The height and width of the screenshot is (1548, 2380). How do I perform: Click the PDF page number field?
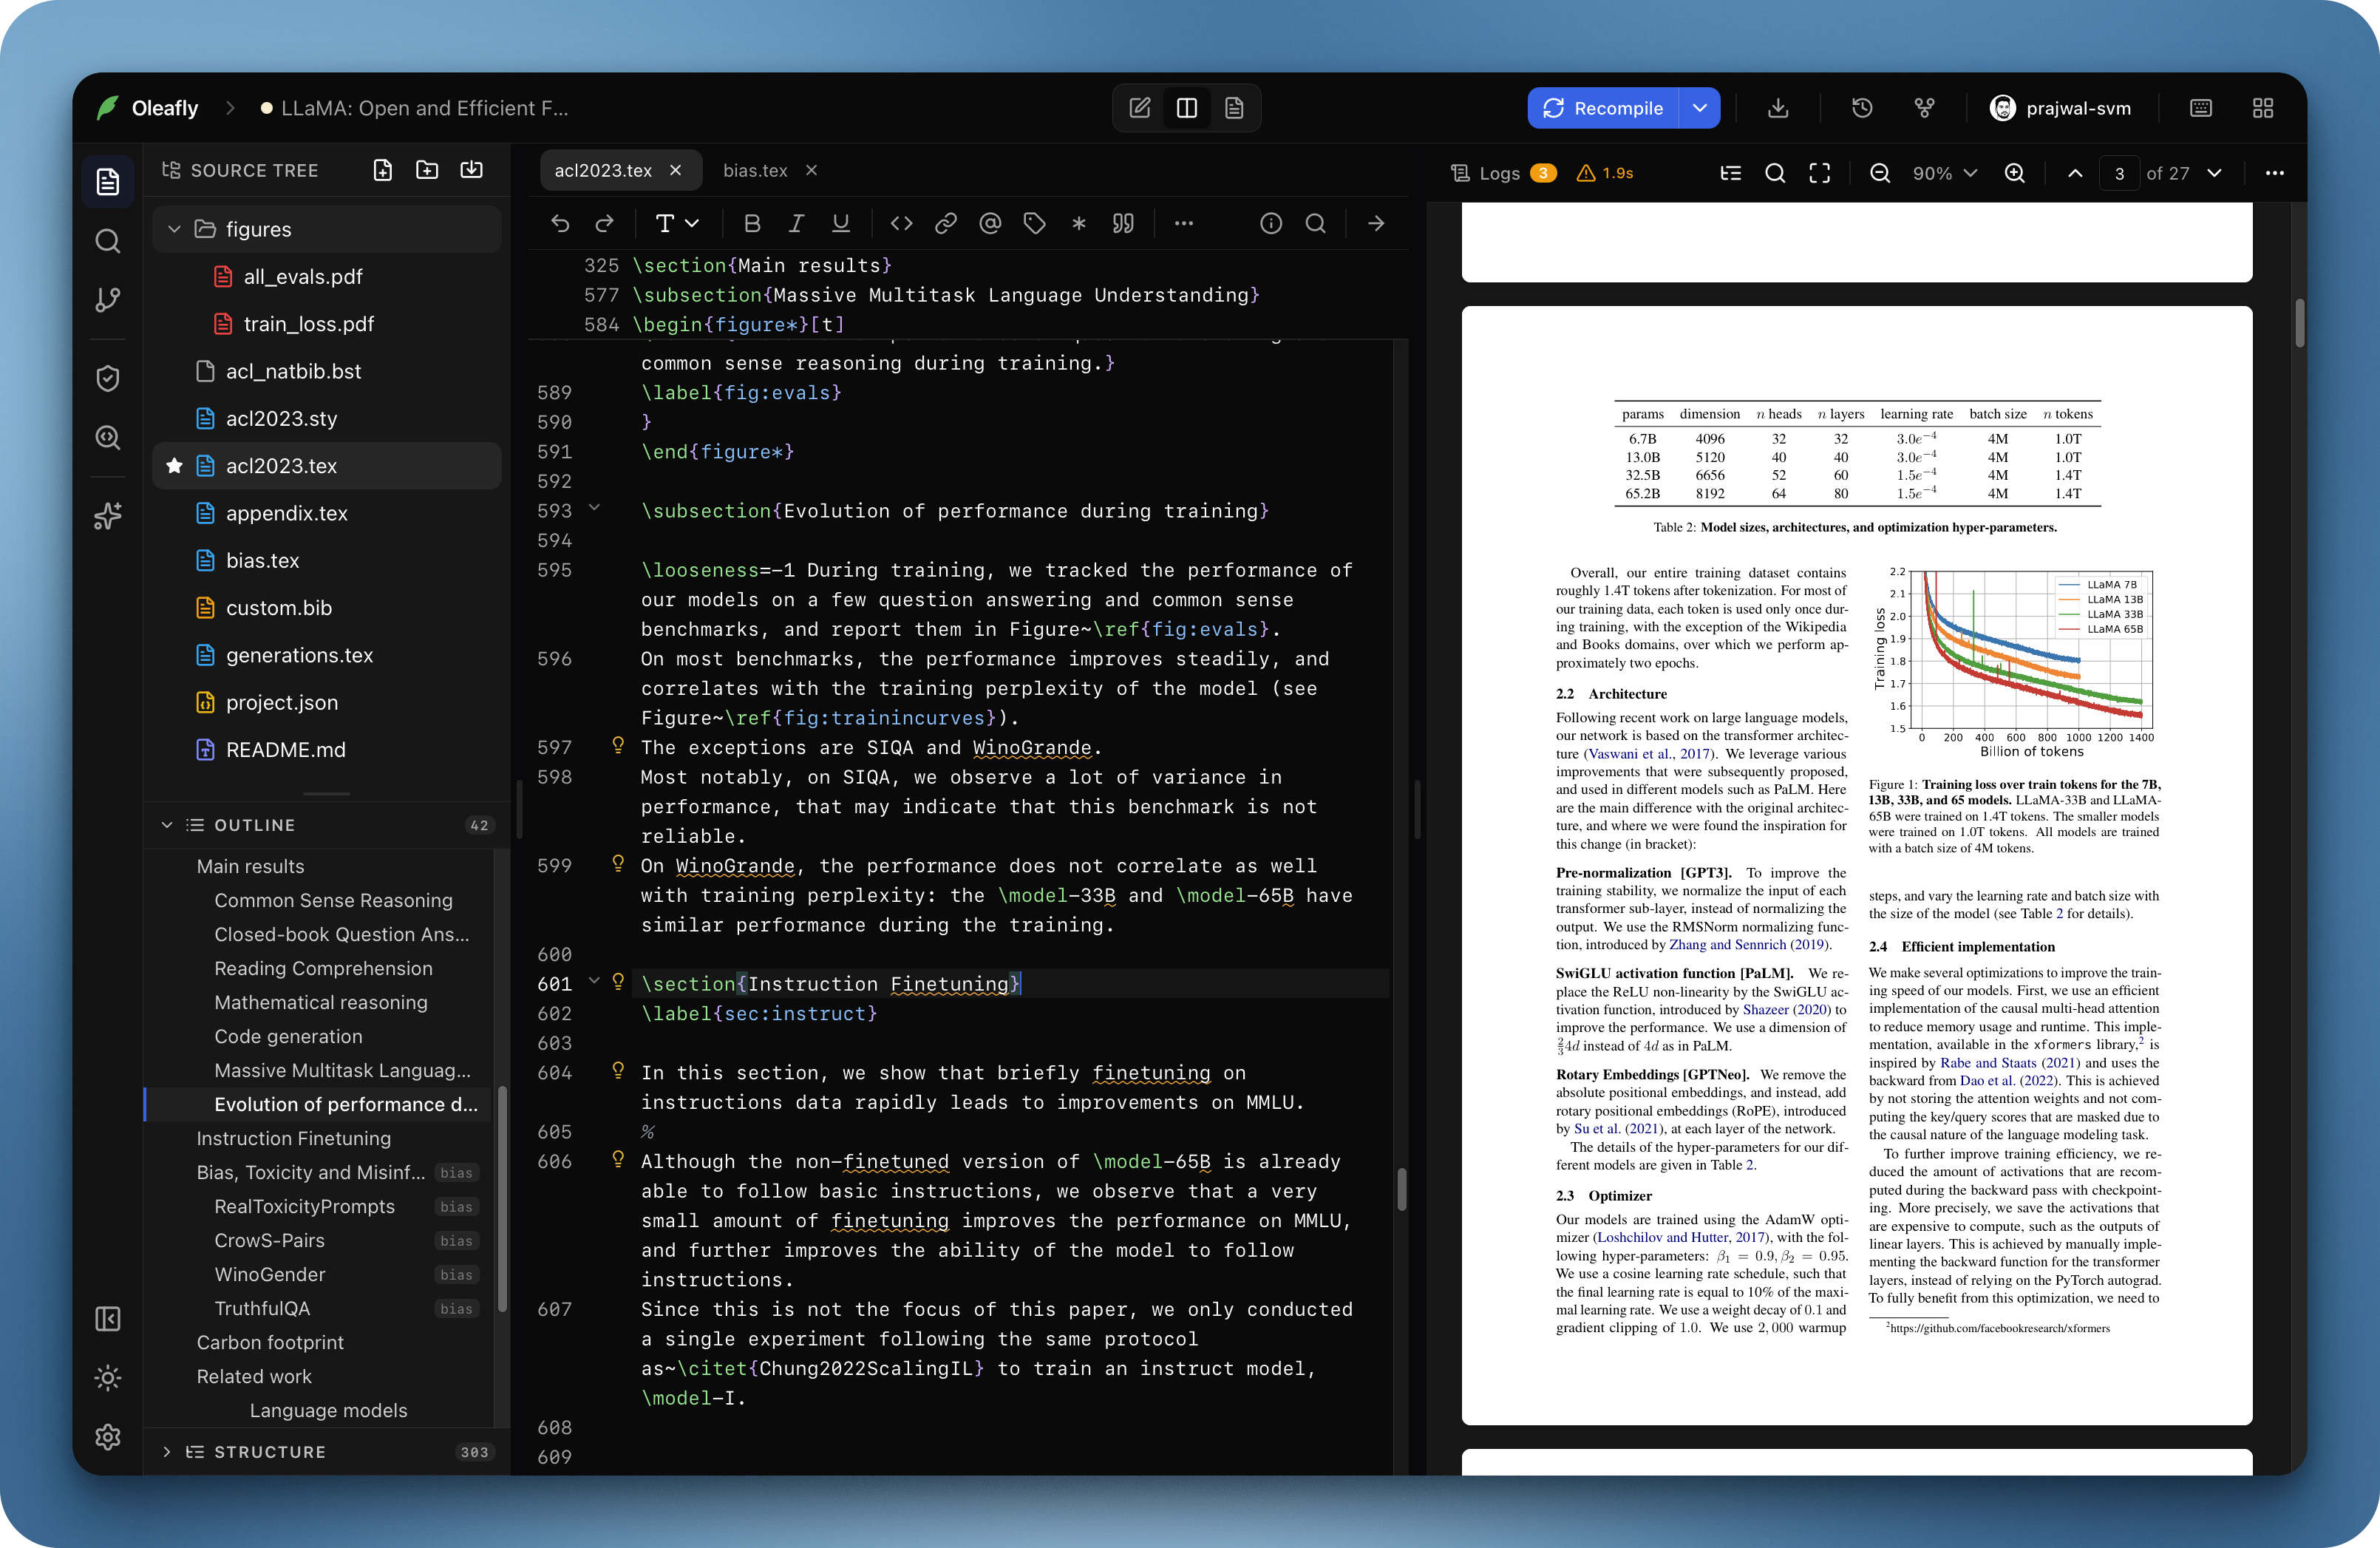point(2118,173)
